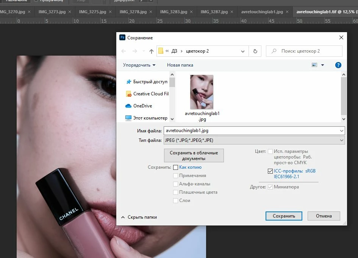This screenshot has height=258, width=358.
Task: Click the Сохранить button
Action: (x=284, y=216)
